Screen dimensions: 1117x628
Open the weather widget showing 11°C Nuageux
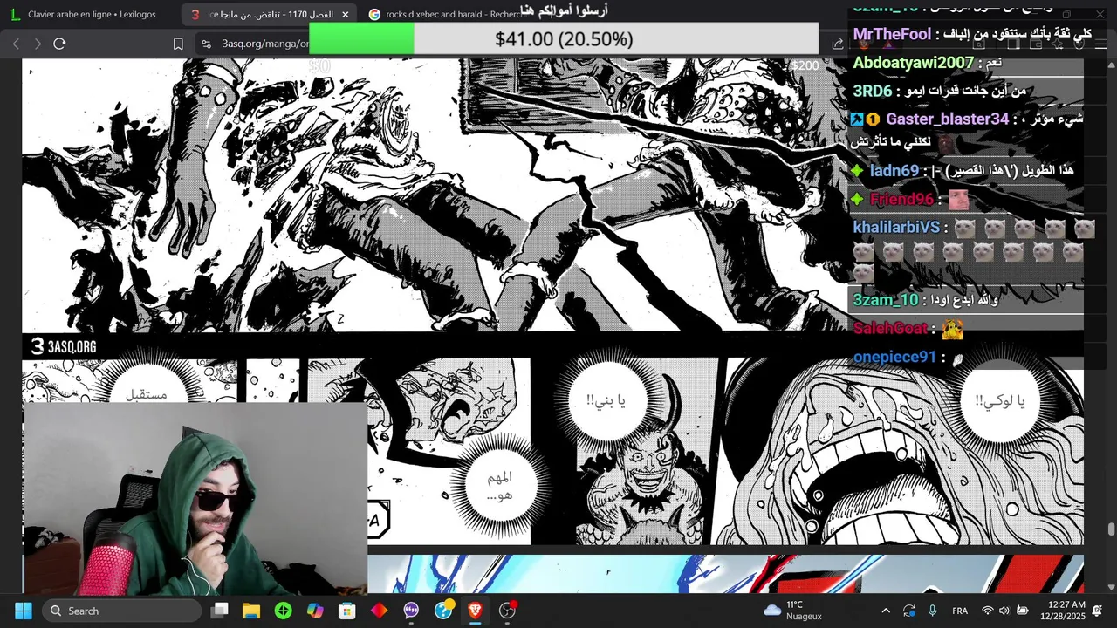click(x=792, y=611)
